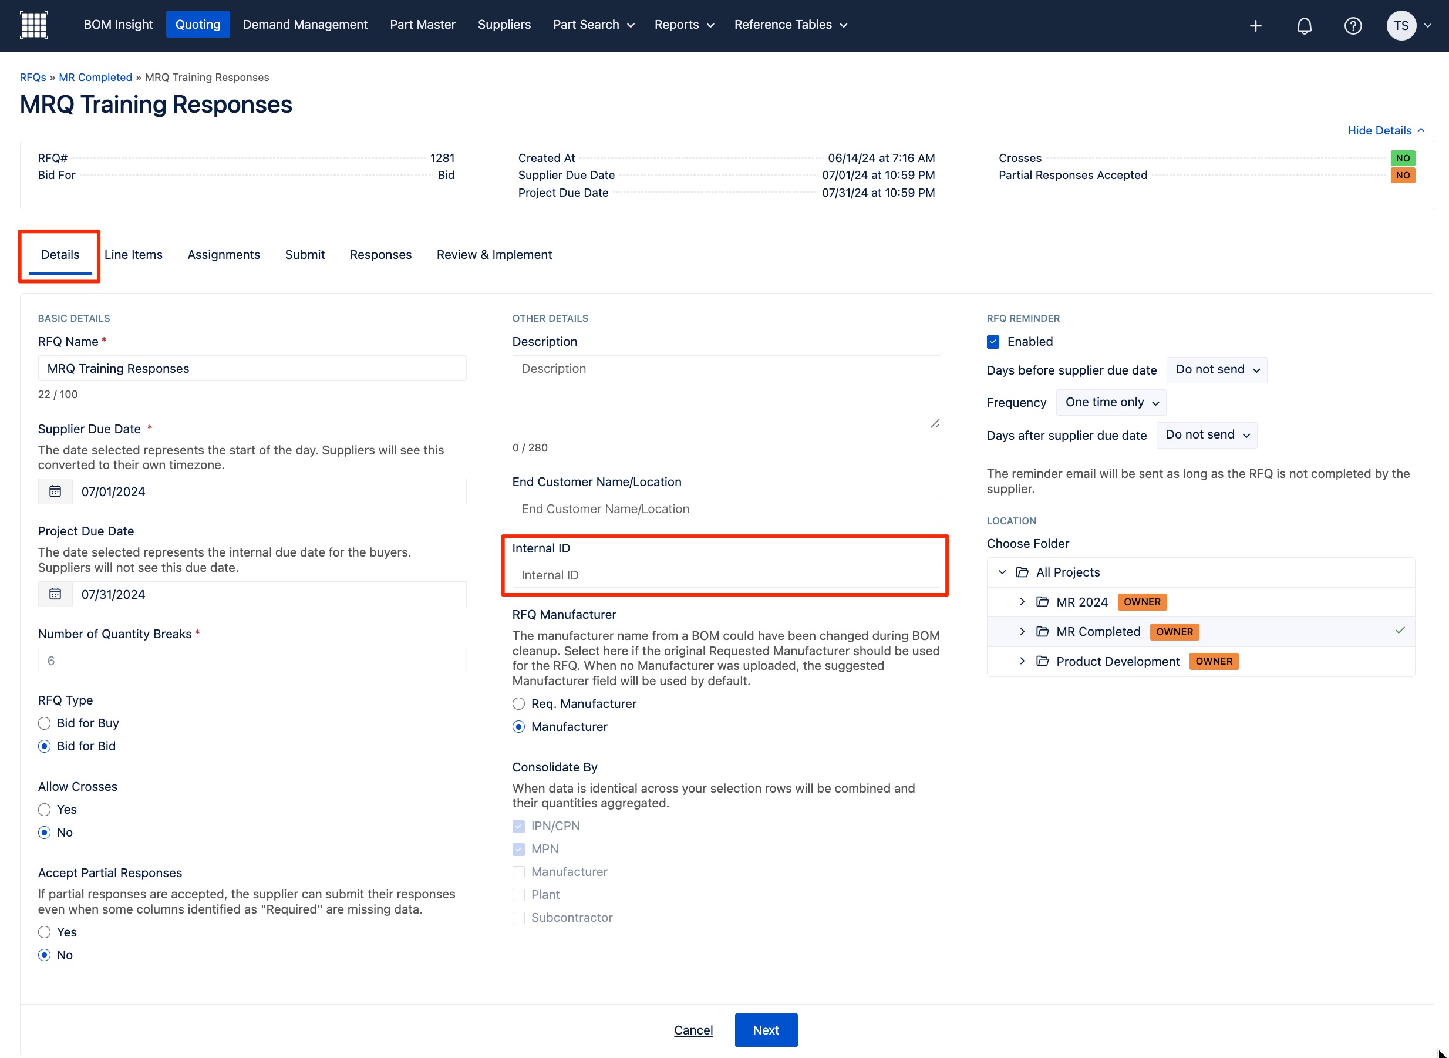
Task: Open Demand Management in top navigation
Action: (305, 24)
